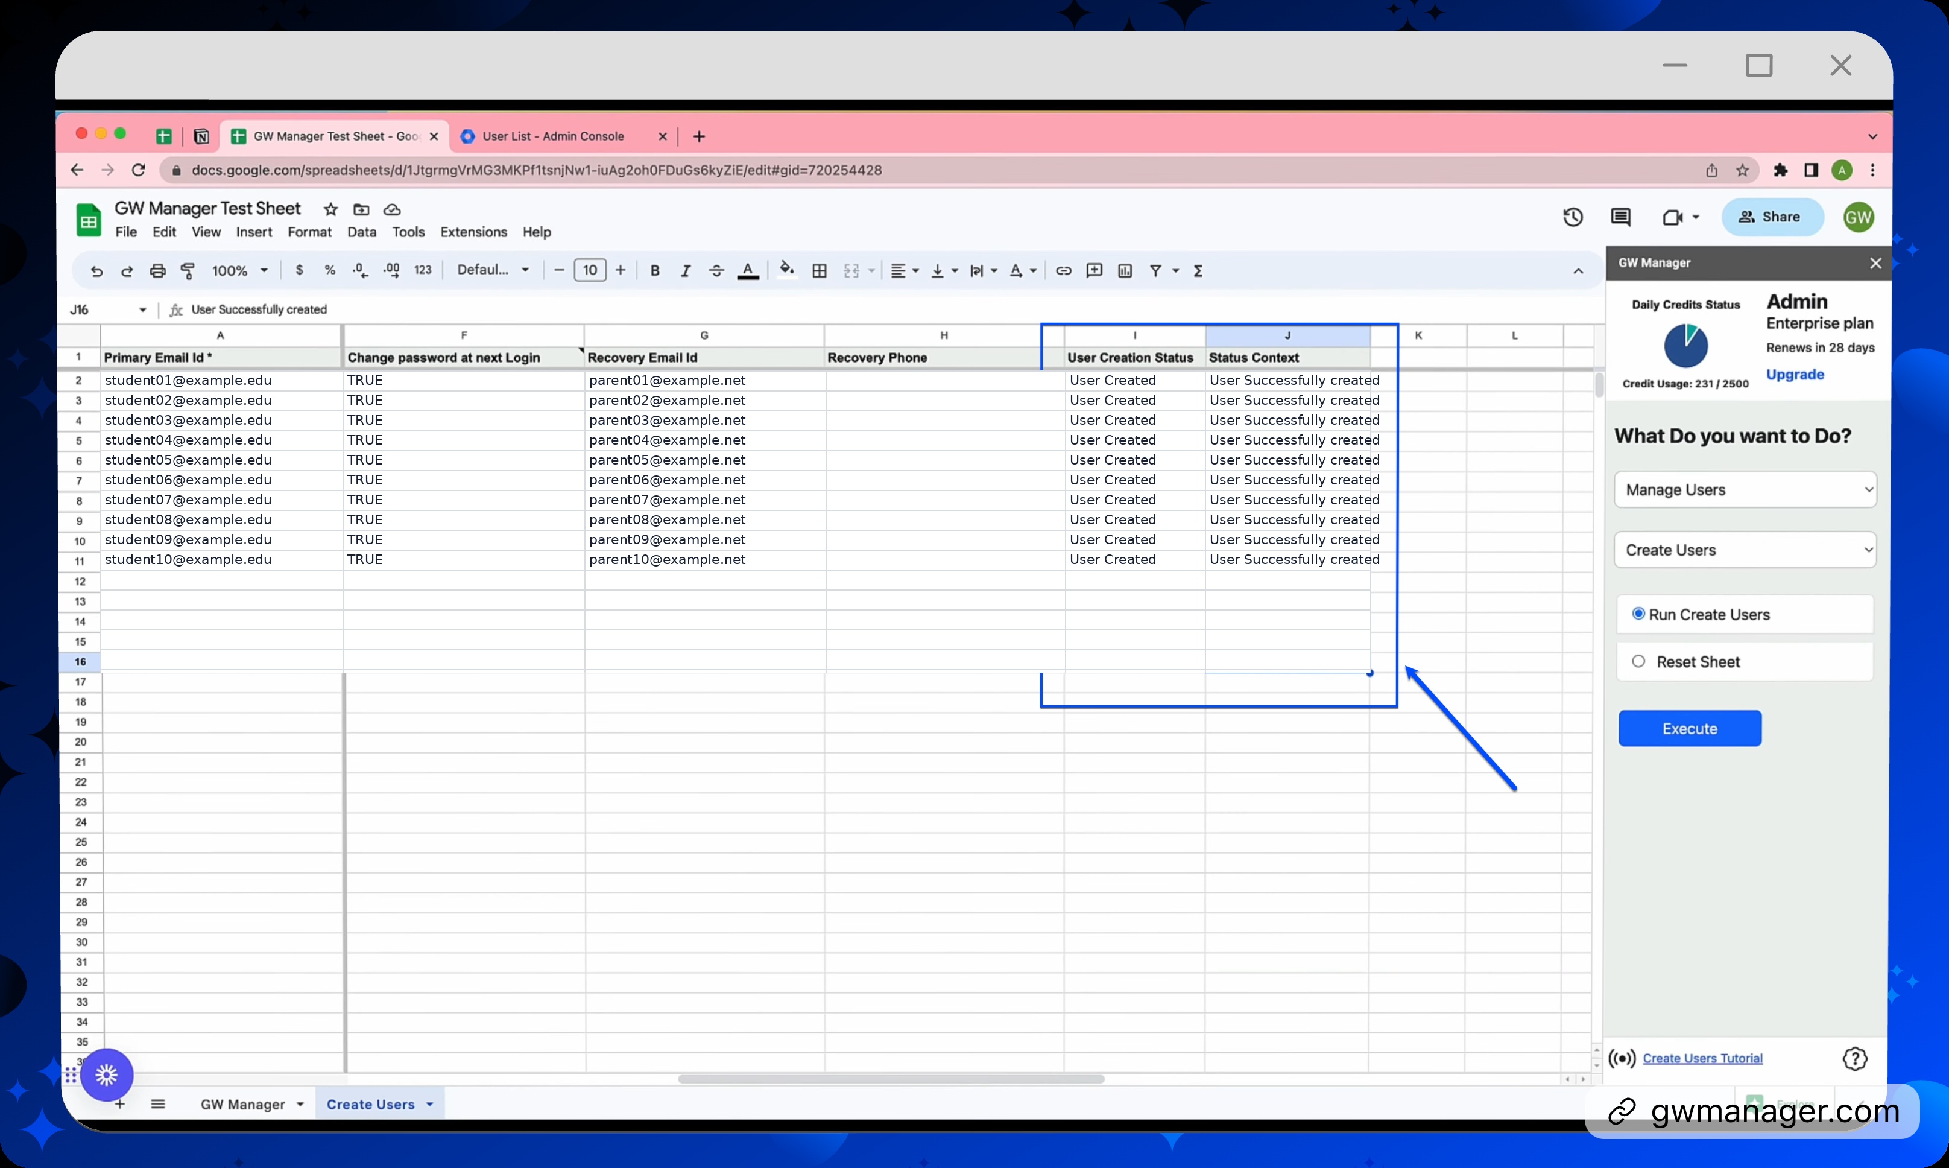Click the font size input field
Screen dimensions: 1949x1168
coord(590,270)
